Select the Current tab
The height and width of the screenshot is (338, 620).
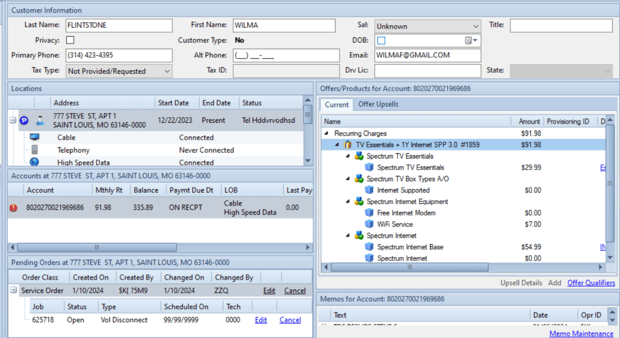coord(337,104)
